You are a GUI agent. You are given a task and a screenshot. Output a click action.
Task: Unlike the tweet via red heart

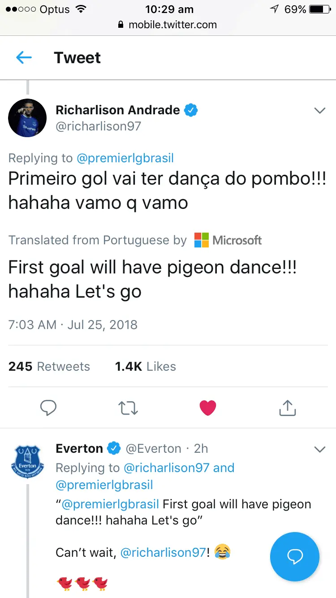point(207,407)
